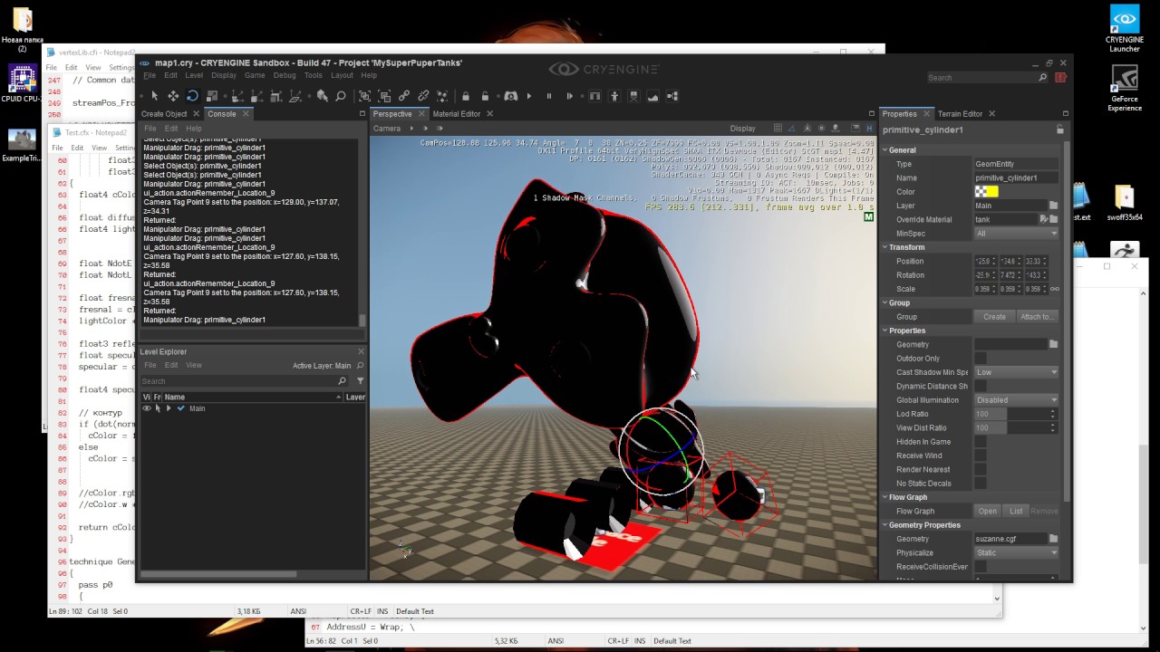The image size is (1160, 652).
Task: Launch the CRYENGINE Launcher desktop shortcut
Action: [1125, 29]
